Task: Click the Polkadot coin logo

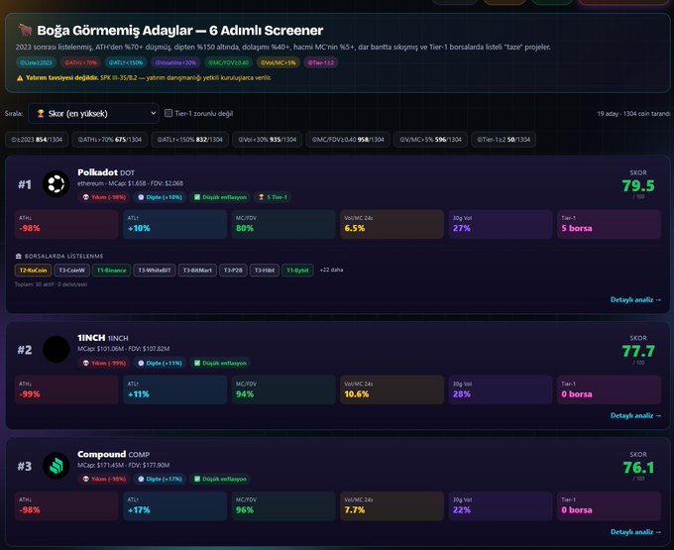Action: coord(56,184)
